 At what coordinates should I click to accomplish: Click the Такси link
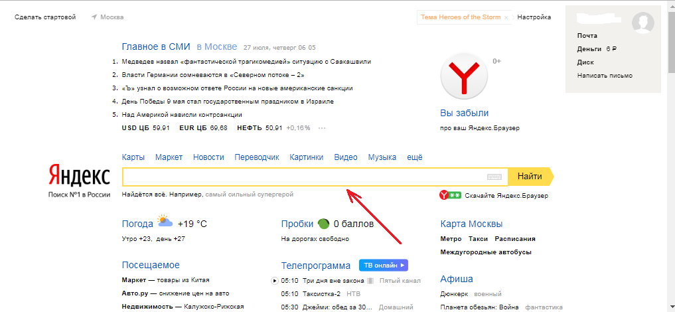[478, 239]
